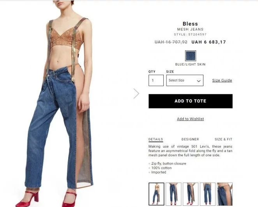Click Add to Wishlist link
258x207 pixels.
[190, 119]
